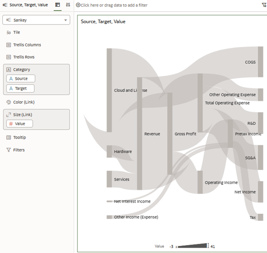
Task: Switch to the Properties sliders tab icon
Action: pyautogui.click(x=68, y=5)
